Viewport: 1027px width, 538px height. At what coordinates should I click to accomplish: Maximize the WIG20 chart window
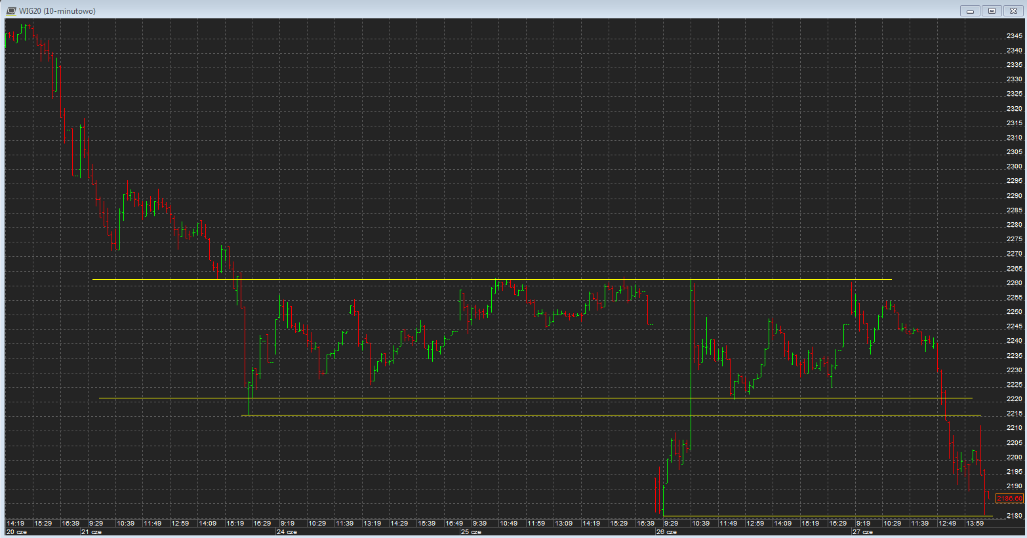click(x=992, y=10)
